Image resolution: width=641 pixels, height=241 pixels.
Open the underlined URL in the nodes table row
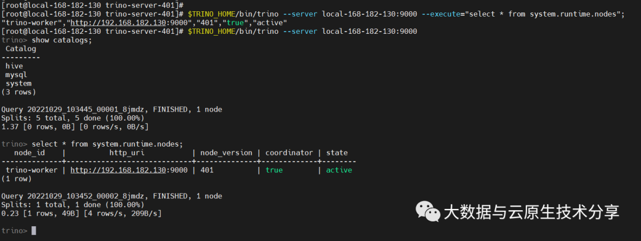coord(118,170)
